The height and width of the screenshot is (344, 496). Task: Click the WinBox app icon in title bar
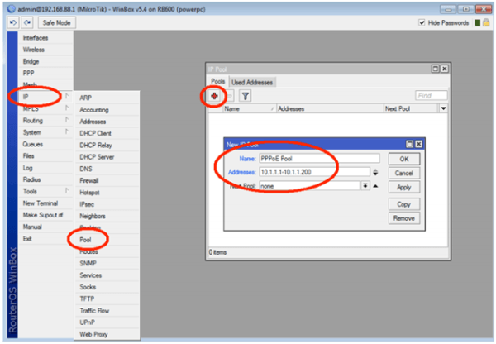pyautogui.click(x=12, y=9)
